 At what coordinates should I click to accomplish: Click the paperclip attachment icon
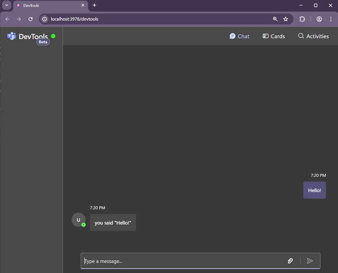(290, 261)
